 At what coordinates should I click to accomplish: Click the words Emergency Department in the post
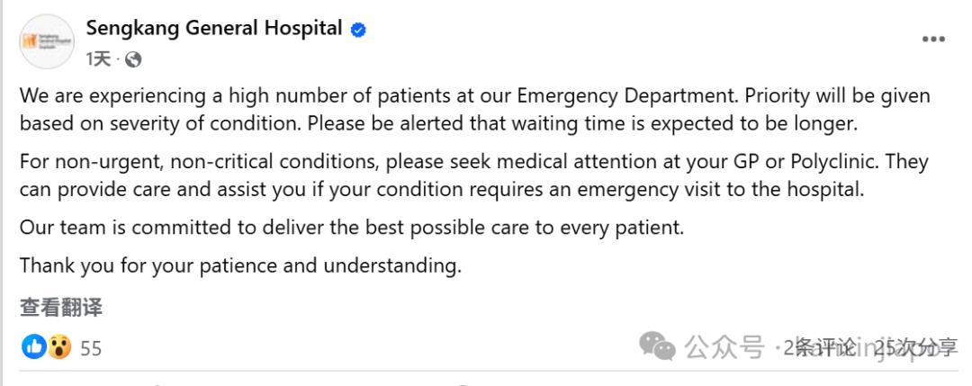pyautogui.click(x=628, y=96)
